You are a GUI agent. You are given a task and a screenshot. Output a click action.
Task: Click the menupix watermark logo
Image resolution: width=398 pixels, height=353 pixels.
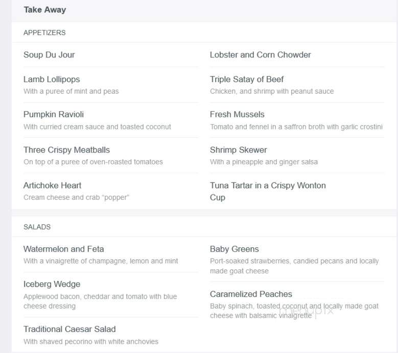[x=306, y=311]
